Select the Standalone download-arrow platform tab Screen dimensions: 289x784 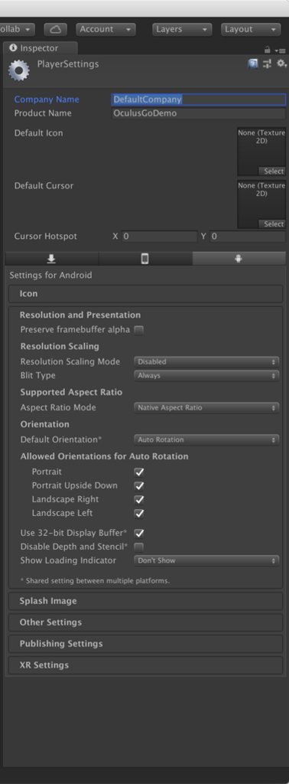pyautogui.click(x=51, y=259)
